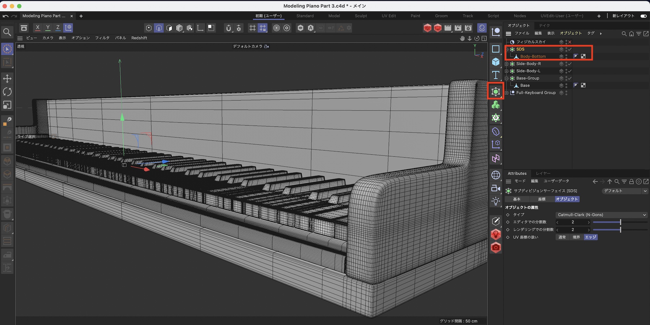This screenshot has width=650, height=325.
Task: Click the Subdivision Surface generator icon
Action: [x=496, y=92]
